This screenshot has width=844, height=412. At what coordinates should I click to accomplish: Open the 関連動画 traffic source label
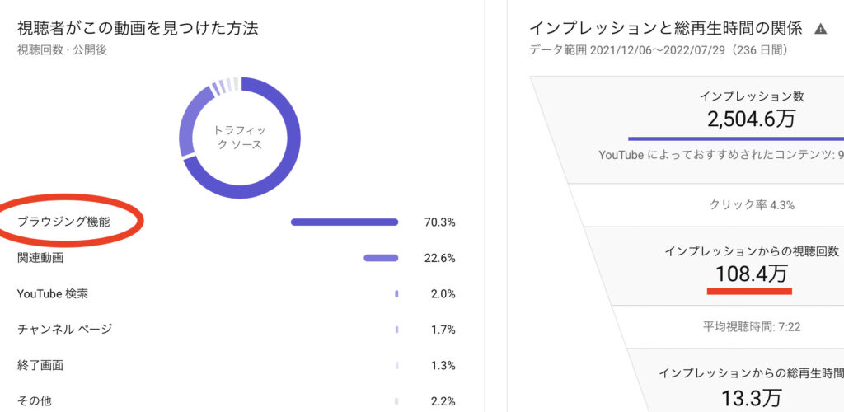40,258
